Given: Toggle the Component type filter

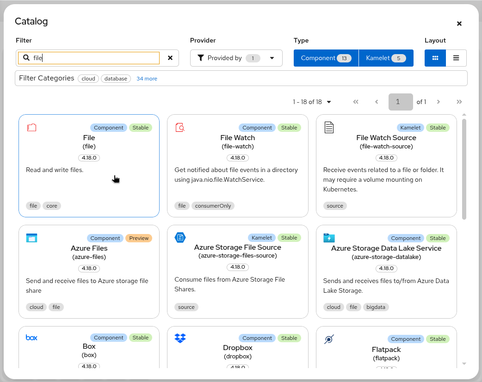Looking at the screenshot, I should pos(326,58).
